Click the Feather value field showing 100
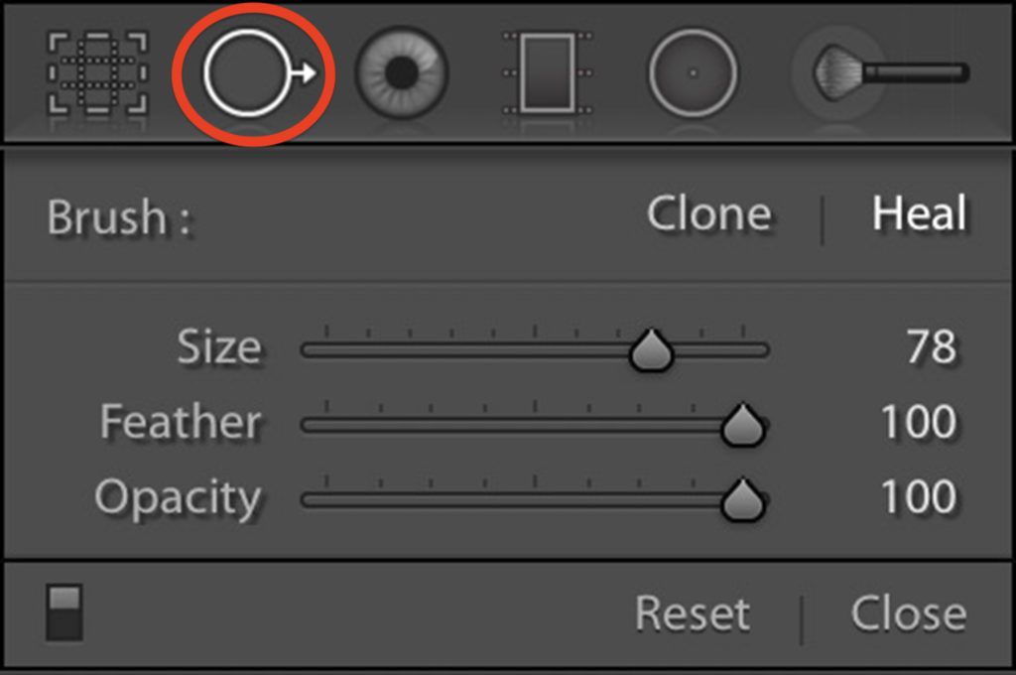 point(919,423)
